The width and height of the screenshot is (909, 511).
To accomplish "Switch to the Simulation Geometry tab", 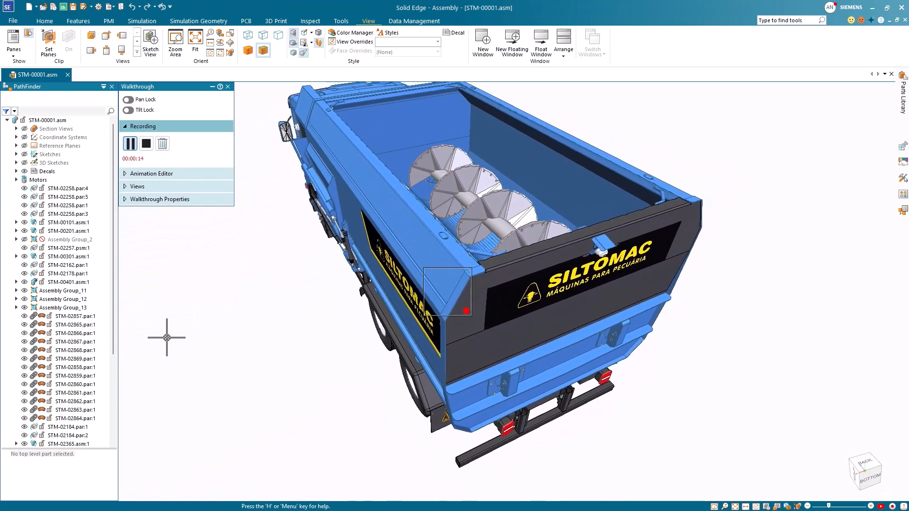I will click(x=198, y=21).
